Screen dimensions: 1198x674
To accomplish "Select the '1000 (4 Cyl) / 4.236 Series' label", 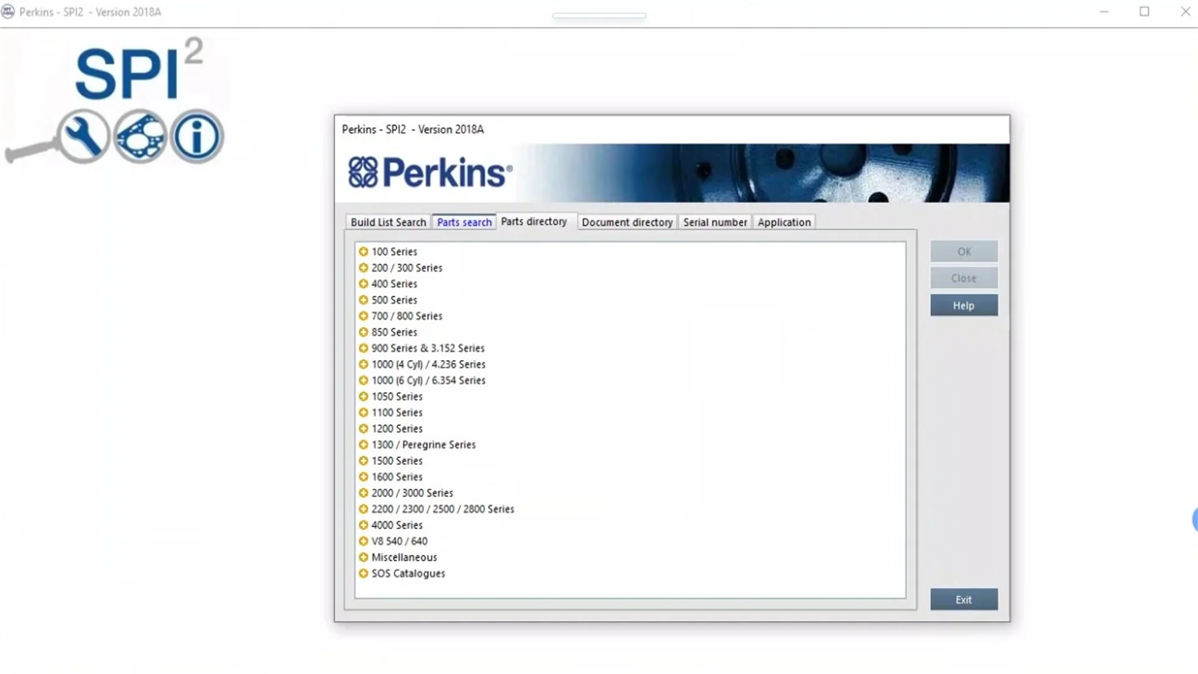I will point(429,364).
